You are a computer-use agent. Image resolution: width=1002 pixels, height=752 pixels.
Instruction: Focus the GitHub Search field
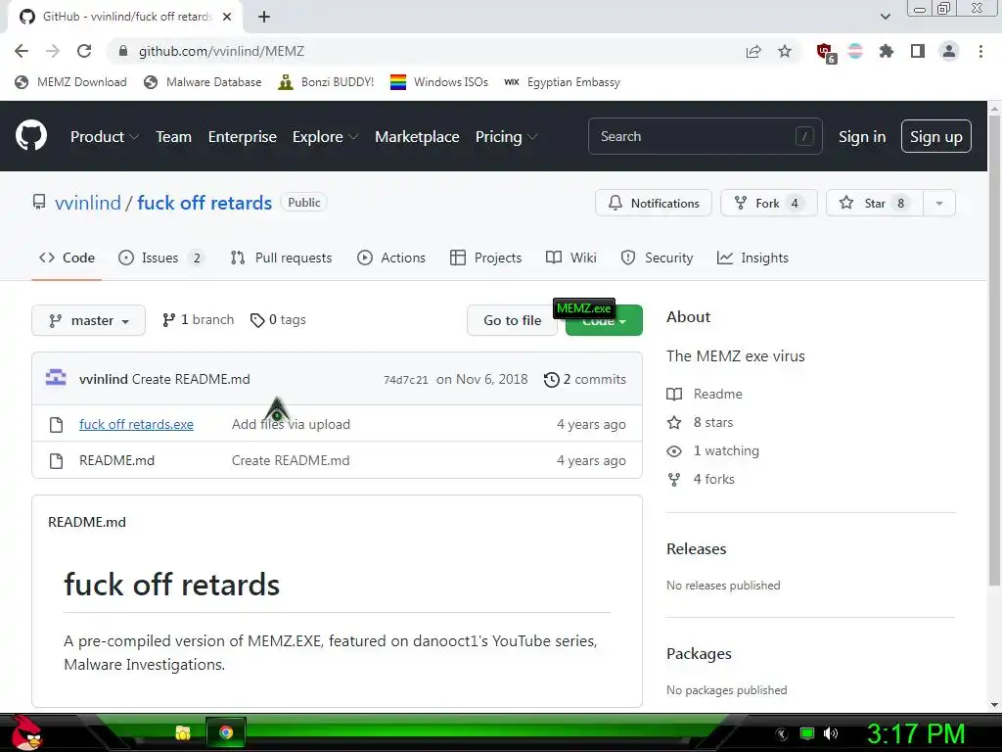[x=705, y=136]
